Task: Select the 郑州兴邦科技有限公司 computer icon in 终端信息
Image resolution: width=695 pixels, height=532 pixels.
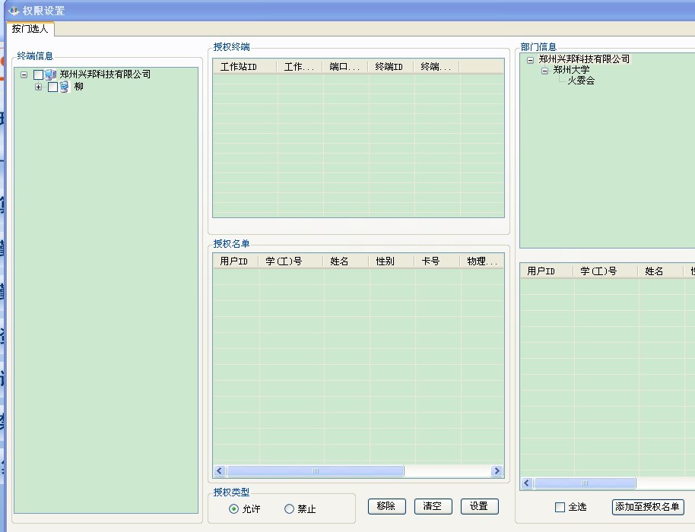Action: coord(50,74)
